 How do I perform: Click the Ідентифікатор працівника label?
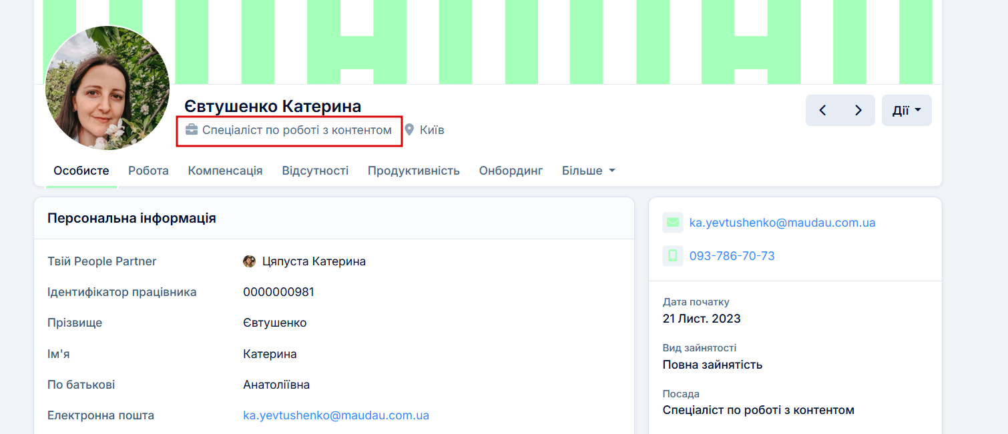122,292
